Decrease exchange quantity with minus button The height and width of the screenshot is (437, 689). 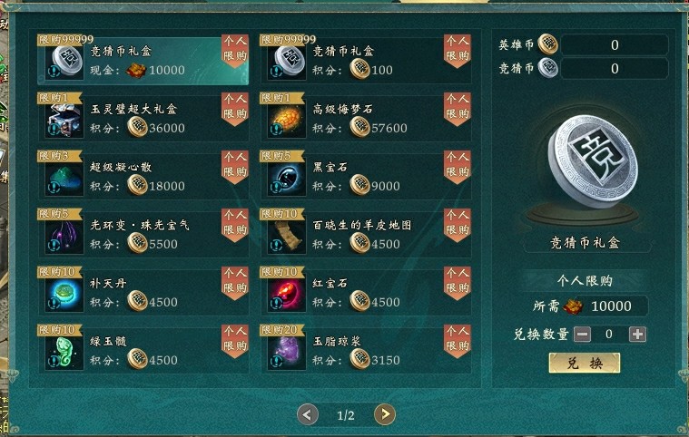(582, 335)
